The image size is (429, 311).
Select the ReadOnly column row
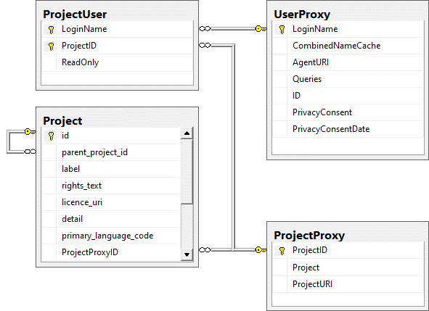pyautogui.click(x=117, y=62)
